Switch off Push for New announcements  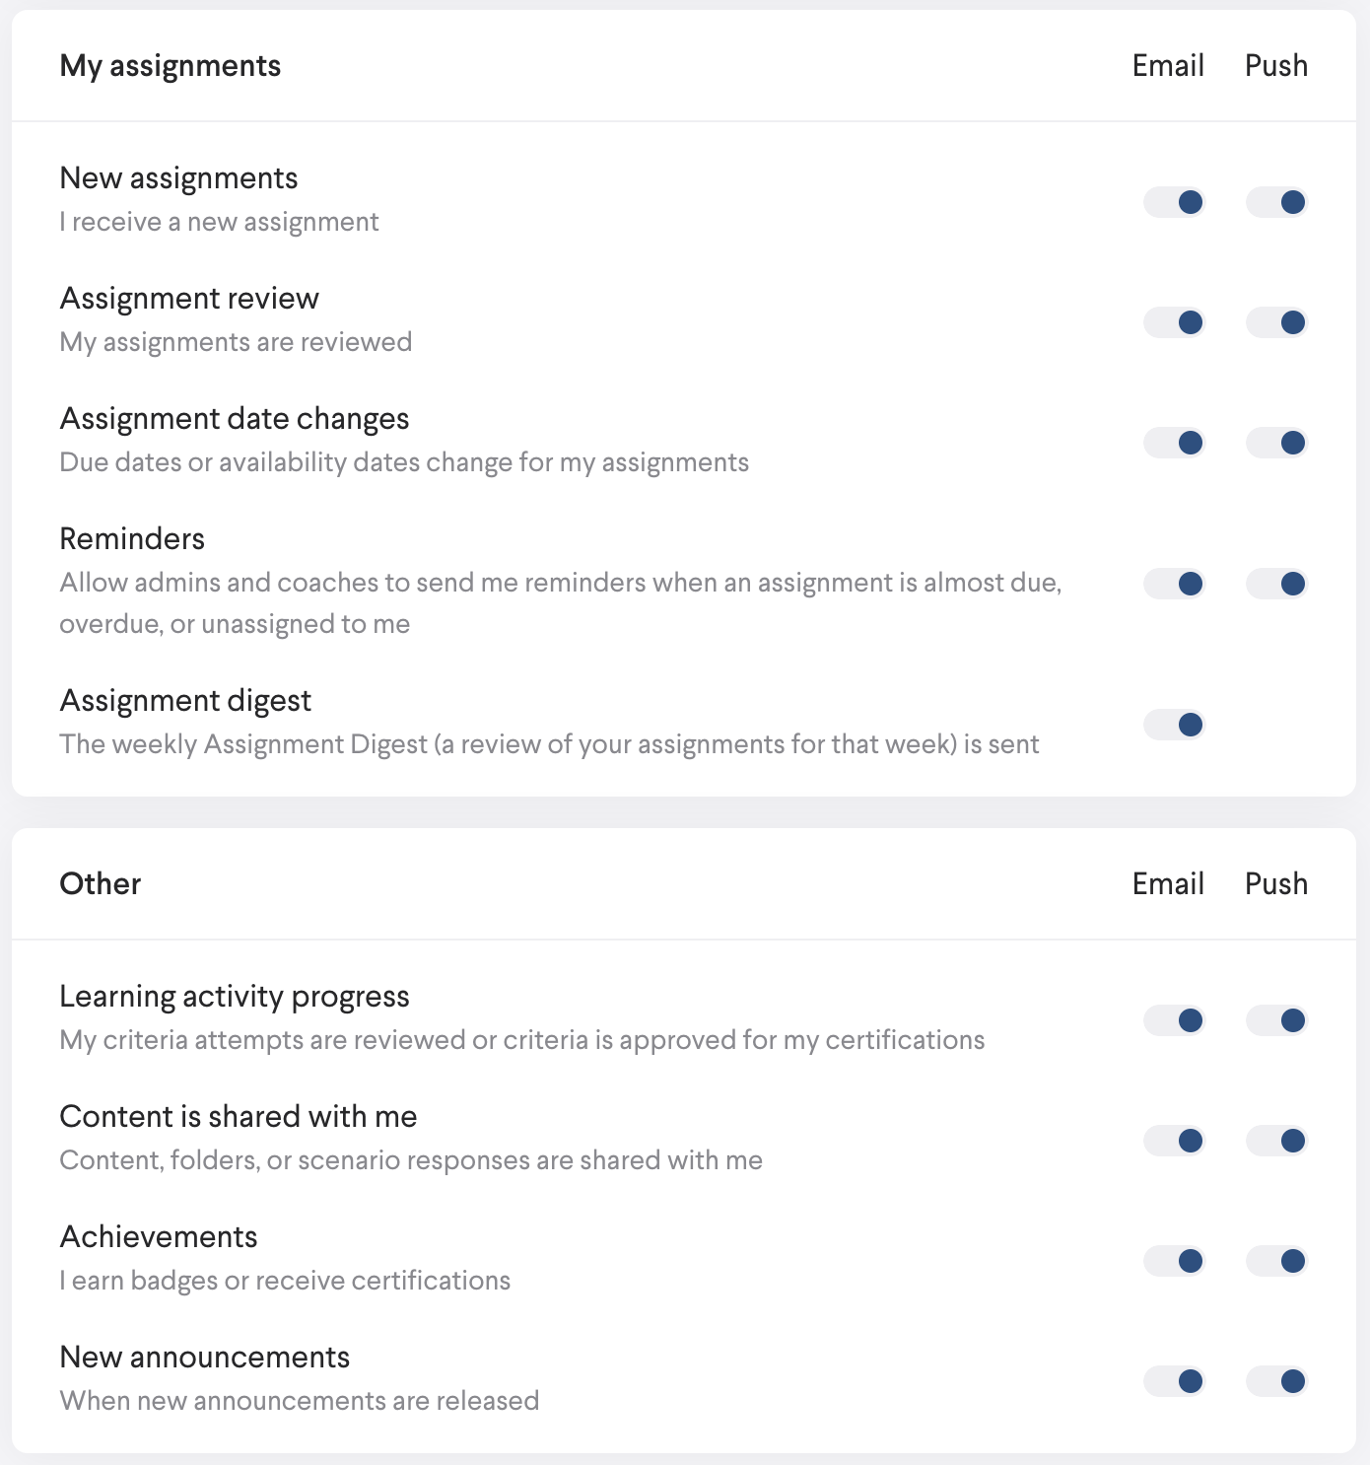coord(1276,1381)
